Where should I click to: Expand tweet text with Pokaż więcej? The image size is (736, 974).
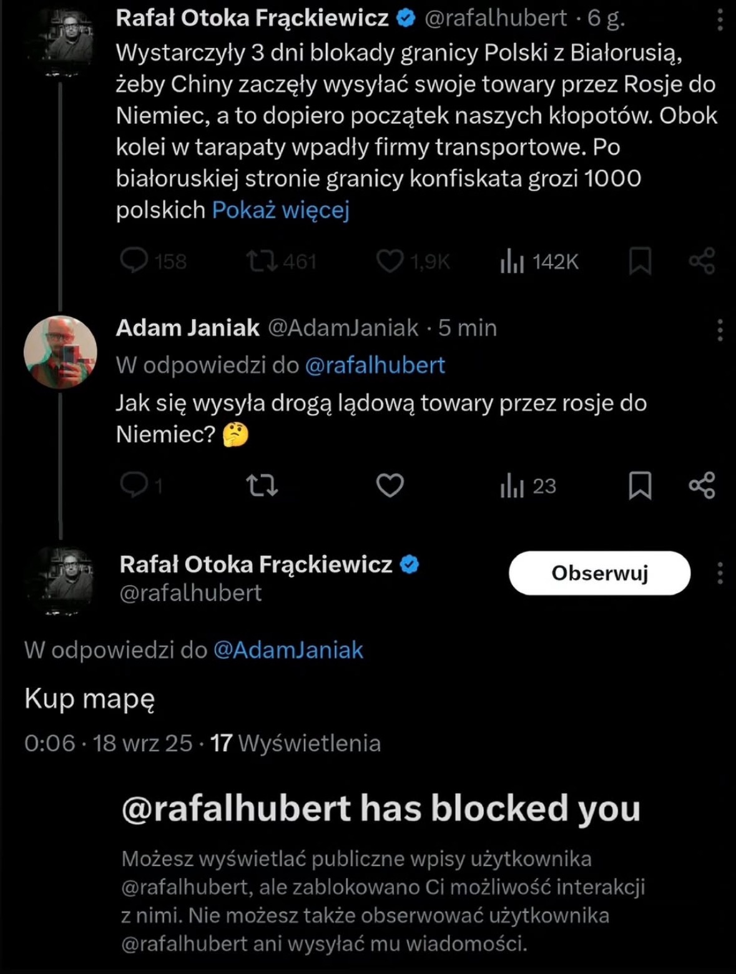pos(280,210)
